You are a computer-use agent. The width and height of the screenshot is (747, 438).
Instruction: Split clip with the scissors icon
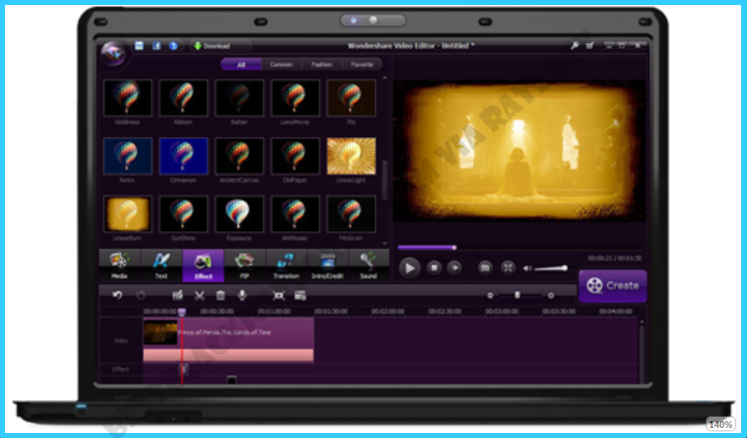click(199, 296)
